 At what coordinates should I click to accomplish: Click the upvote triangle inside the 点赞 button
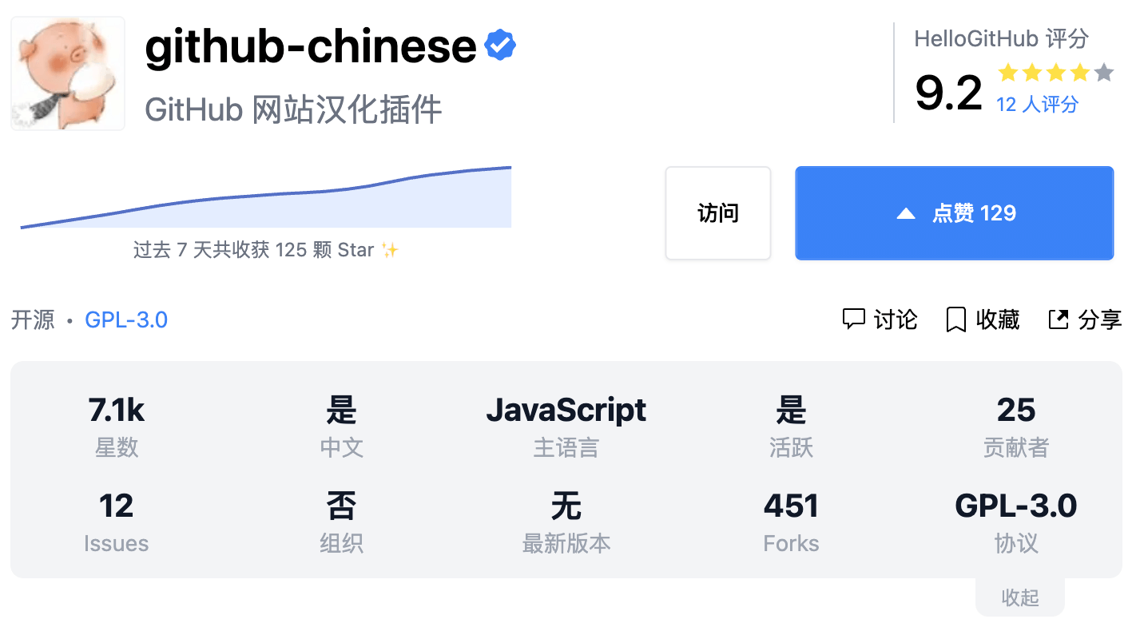coord(905,212)
